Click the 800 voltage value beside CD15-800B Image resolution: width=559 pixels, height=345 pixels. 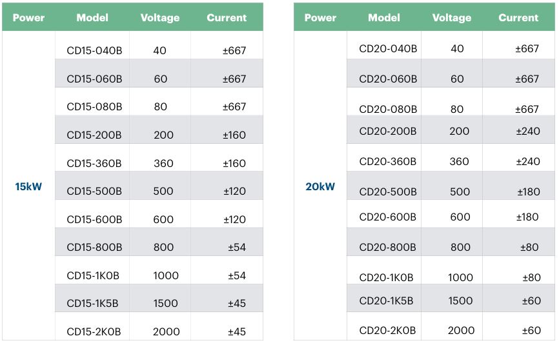click(x=164, y=248)
